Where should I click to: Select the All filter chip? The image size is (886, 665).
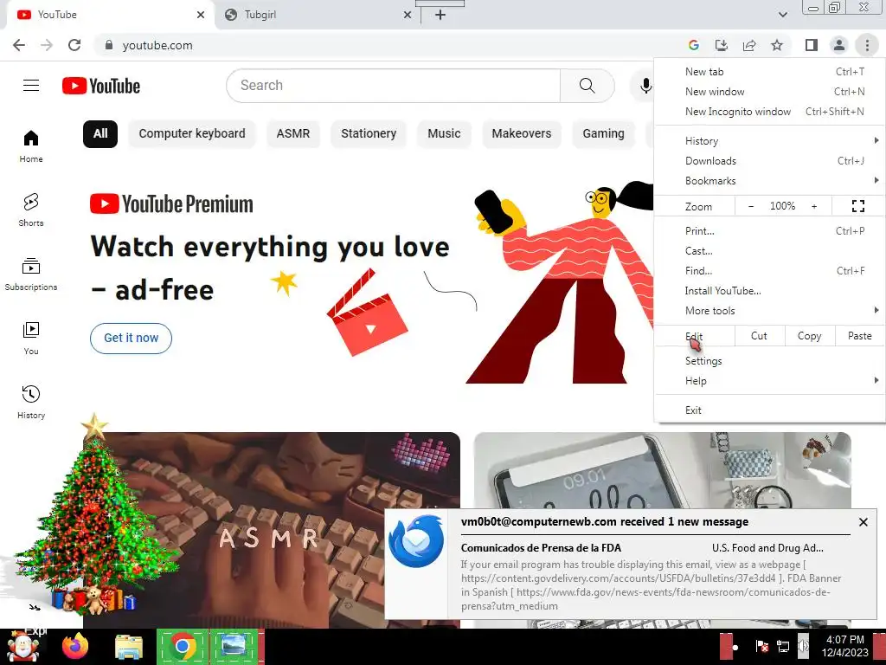tap(100, 134)
